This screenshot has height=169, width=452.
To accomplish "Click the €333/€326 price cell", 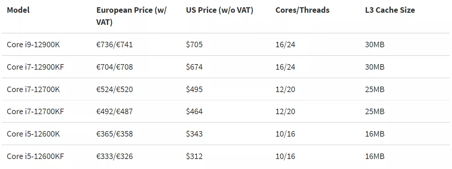I will coord(115,156).
